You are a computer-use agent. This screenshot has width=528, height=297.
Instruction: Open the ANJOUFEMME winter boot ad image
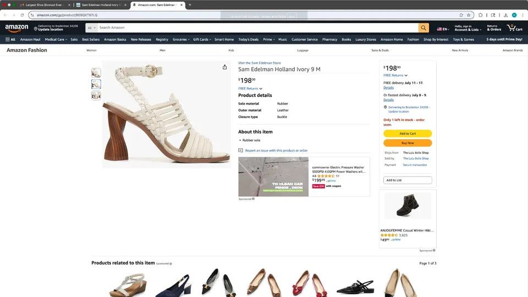(x=408, y=206)
